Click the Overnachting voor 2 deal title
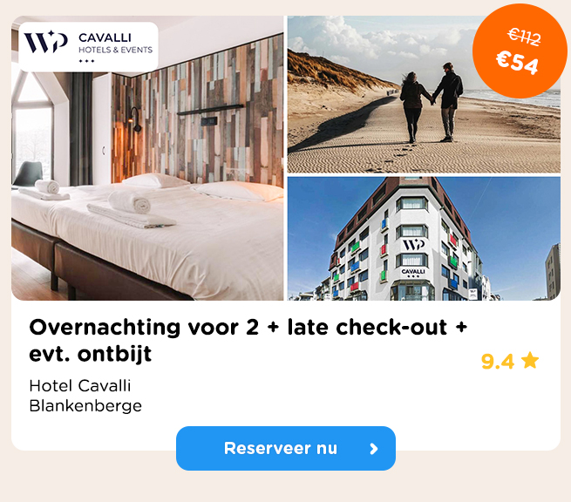 pos(248,341)
